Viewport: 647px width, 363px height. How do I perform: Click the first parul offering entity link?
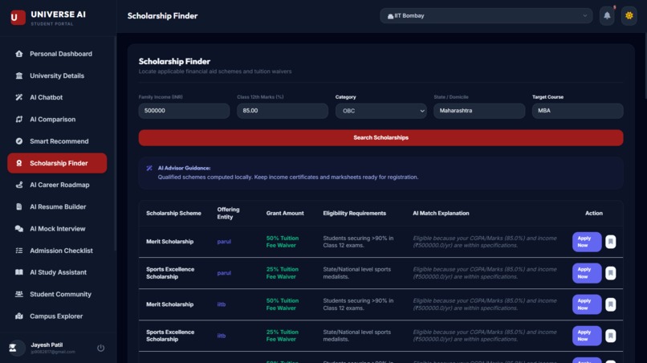[224, 242]
